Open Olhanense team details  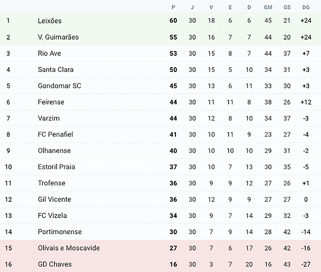pyautogui.click(x=54, y=151)
